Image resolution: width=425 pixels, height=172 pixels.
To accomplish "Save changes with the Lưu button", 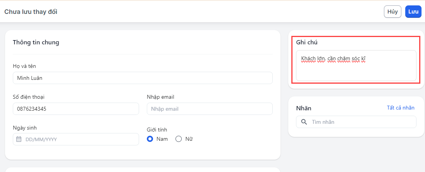I will click(x=413, y=12).
